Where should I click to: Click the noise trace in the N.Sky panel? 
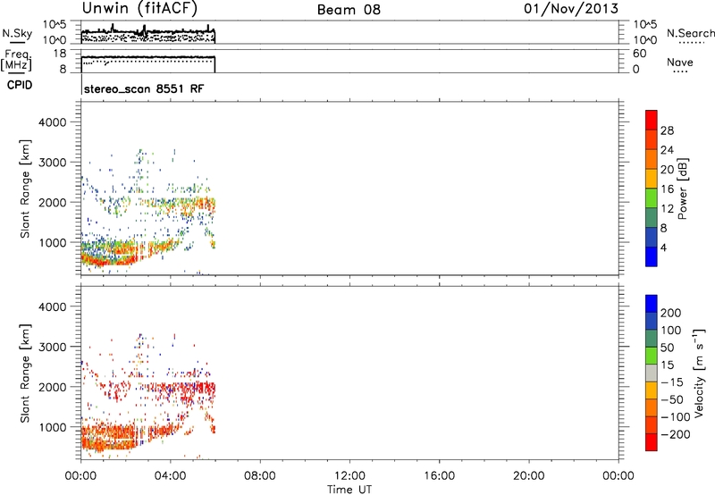148,31
